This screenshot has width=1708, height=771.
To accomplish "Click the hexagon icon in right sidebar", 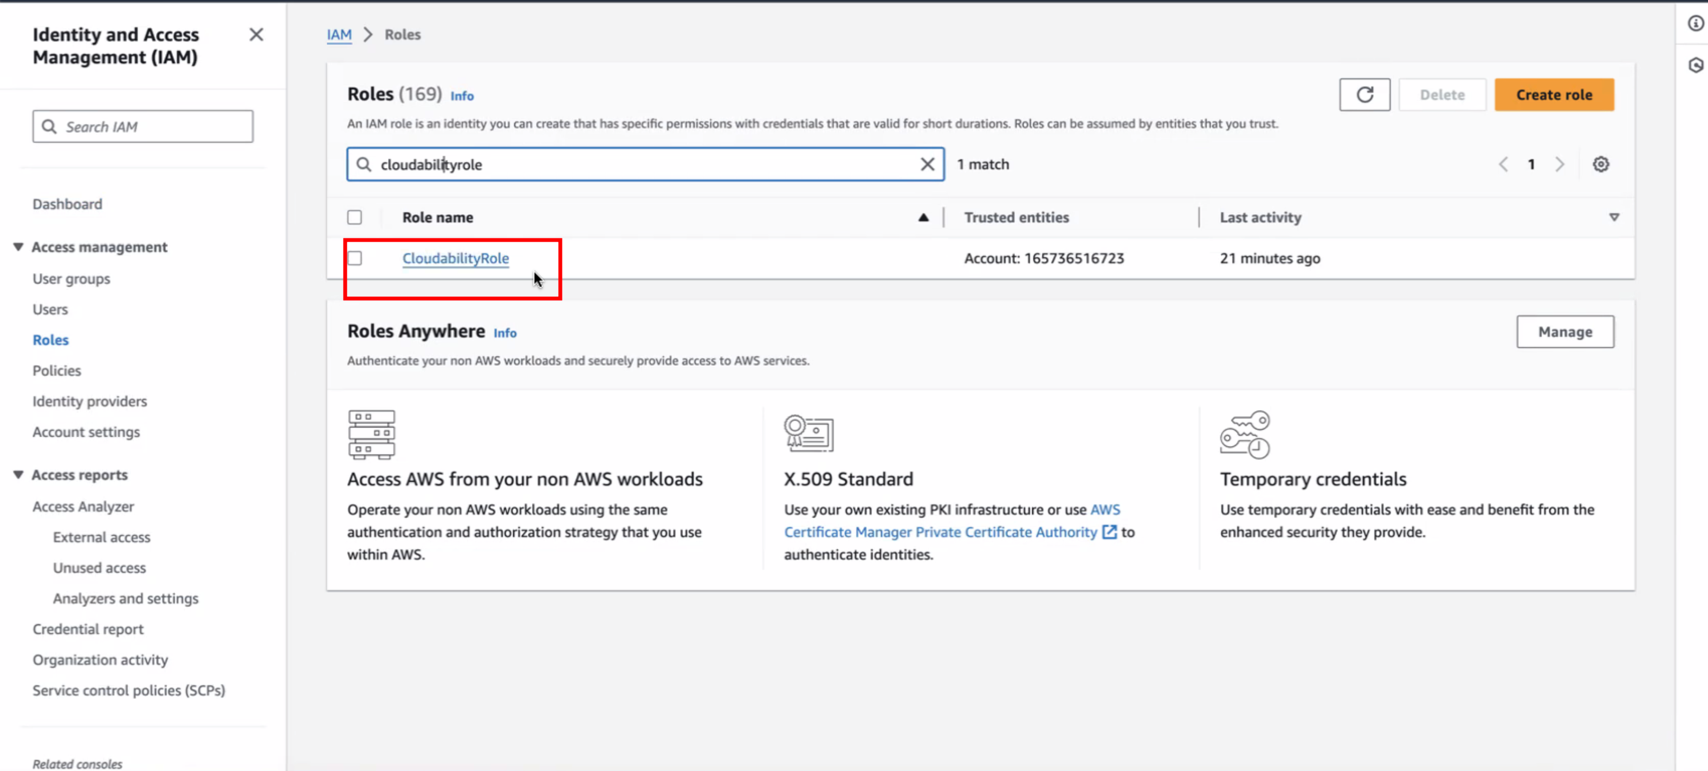I will tap(1696, 65).
